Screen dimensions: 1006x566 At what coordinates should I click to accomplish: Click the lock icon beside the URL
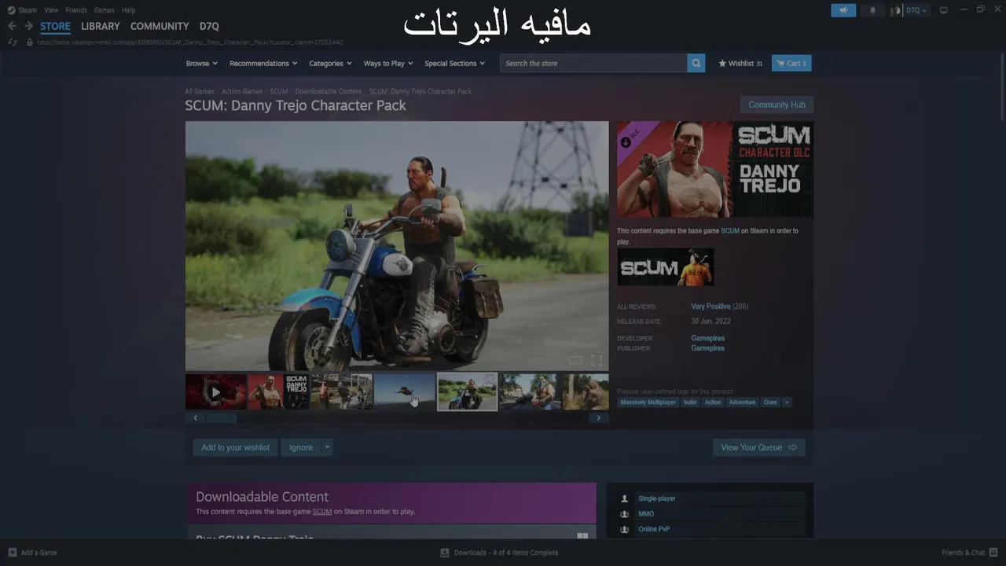tap(30, 42)
